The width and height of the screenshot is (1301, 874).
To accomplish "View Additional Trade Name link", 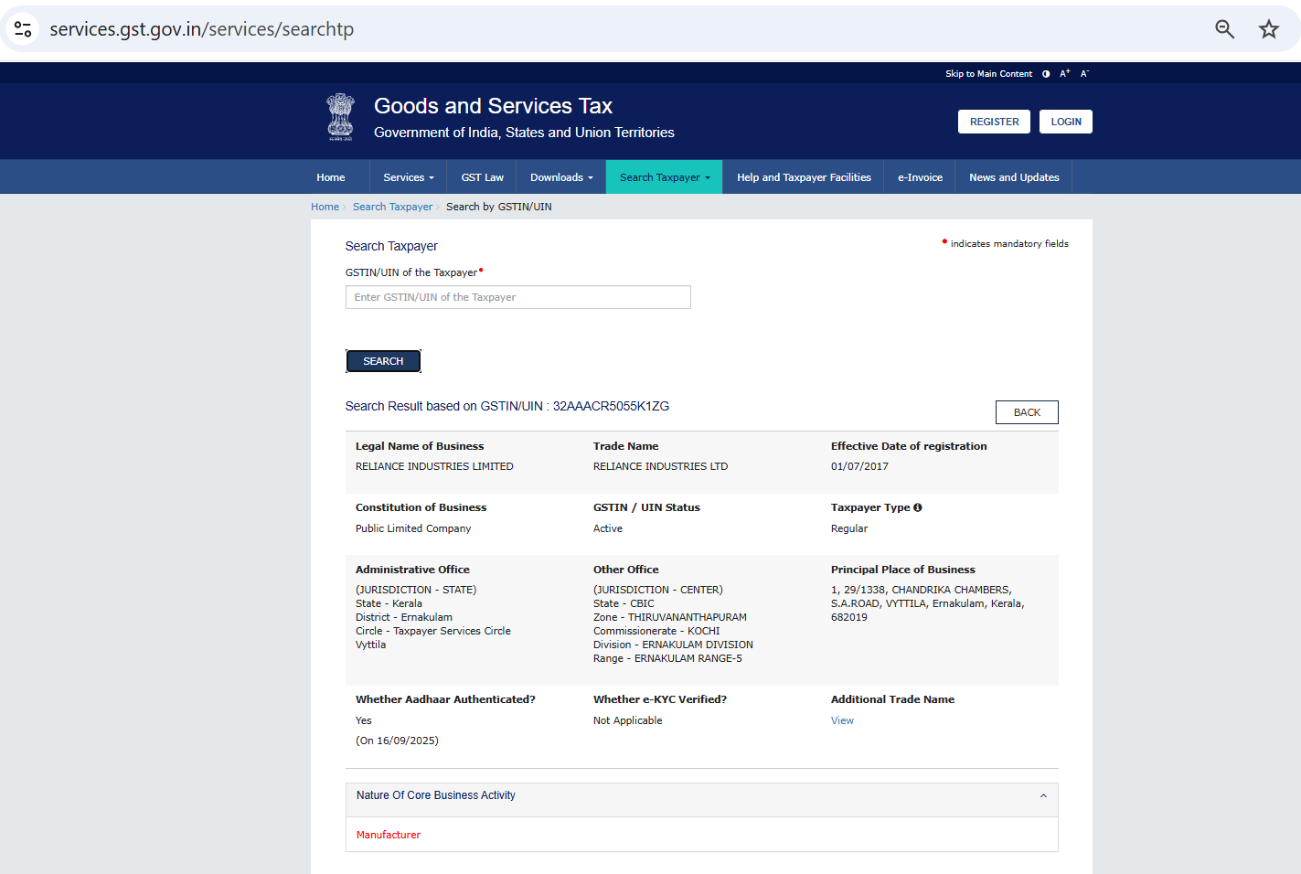I will [x=842, y=720].
